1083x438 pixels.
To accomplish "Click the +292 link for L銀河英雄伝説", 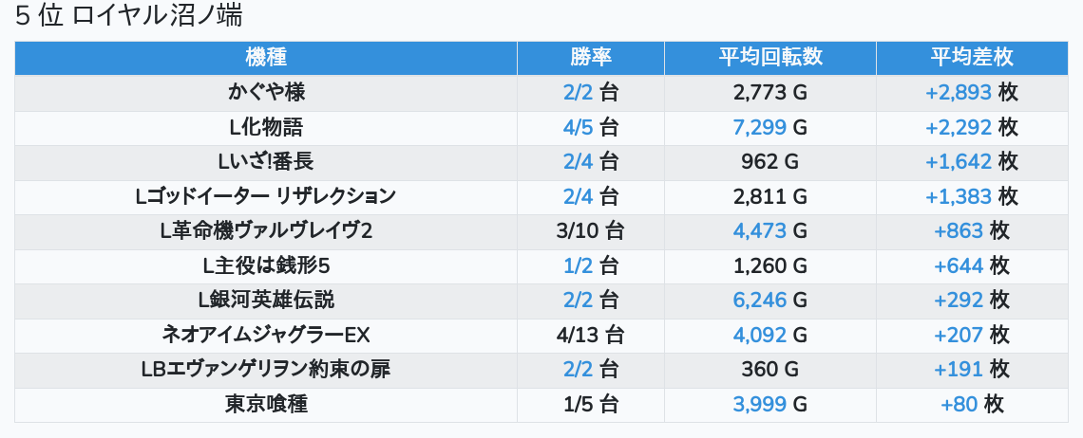I will click(x=958, y=301).
